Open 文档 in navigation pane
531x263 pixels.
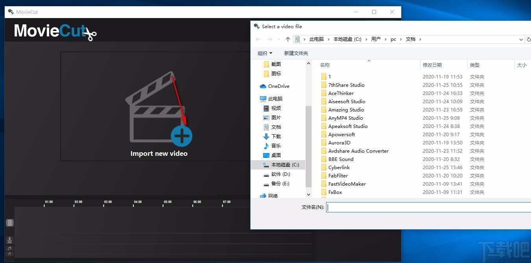click(x=272, y=127)
